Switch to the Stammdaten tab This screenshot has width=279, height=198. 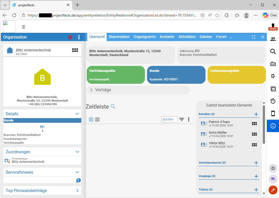[119, 37]
